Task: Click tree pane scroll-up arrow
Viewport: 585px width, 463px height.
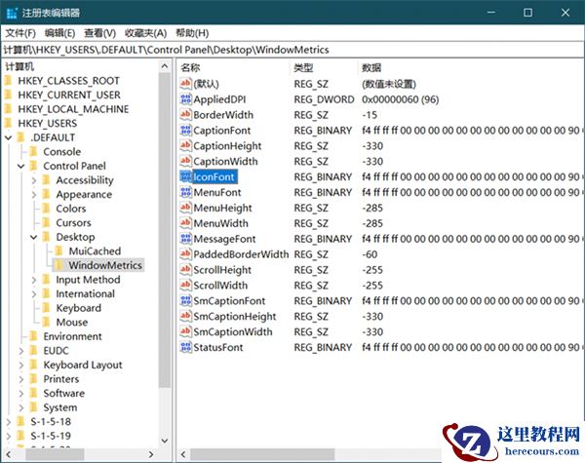Action: pos(165,66)
